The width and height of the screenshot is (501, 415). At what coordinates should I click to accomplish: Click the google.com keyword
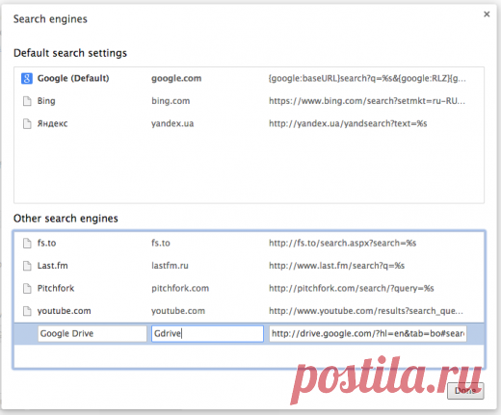tap(176, 78)
